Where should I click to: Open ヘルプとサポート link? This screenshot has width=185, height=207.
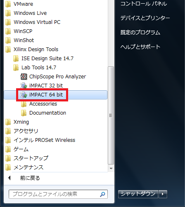point(140,47)
